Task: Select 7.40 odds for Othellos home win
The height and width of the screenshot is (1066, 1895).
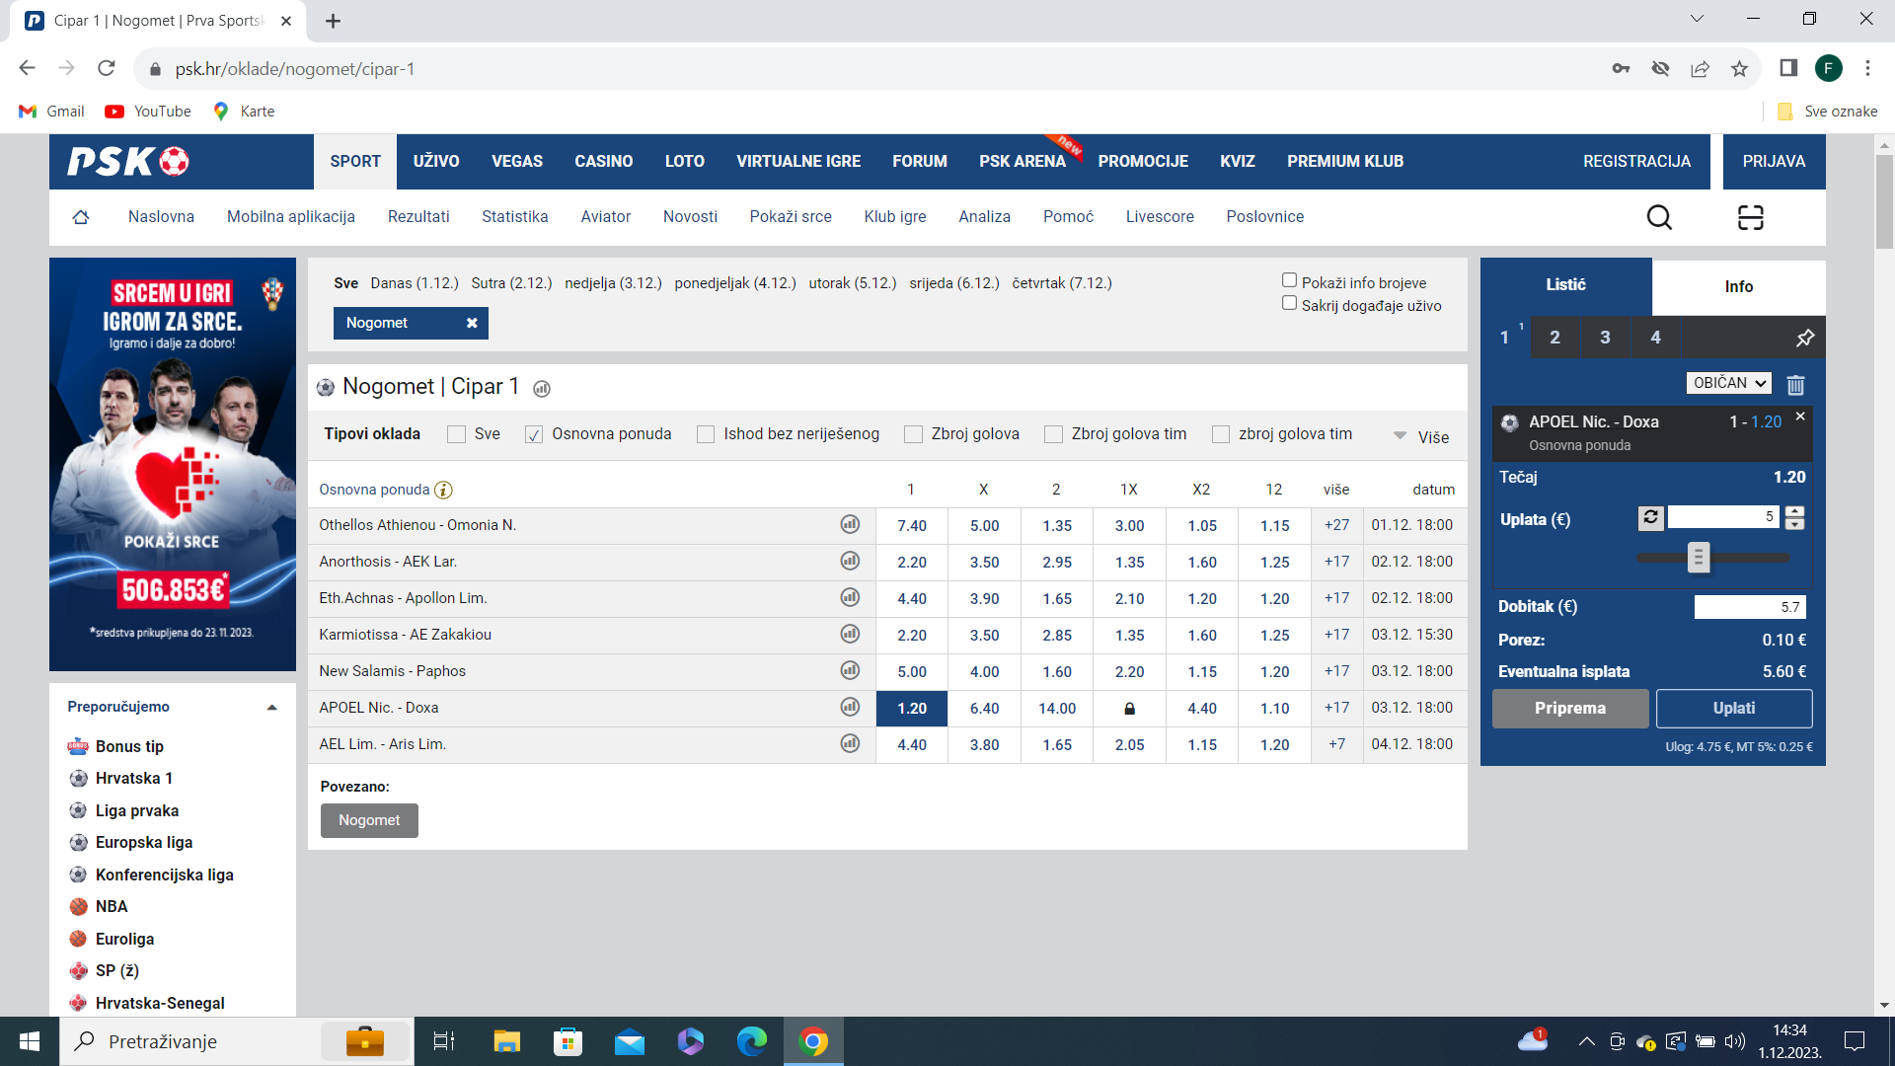Action: 912,525
